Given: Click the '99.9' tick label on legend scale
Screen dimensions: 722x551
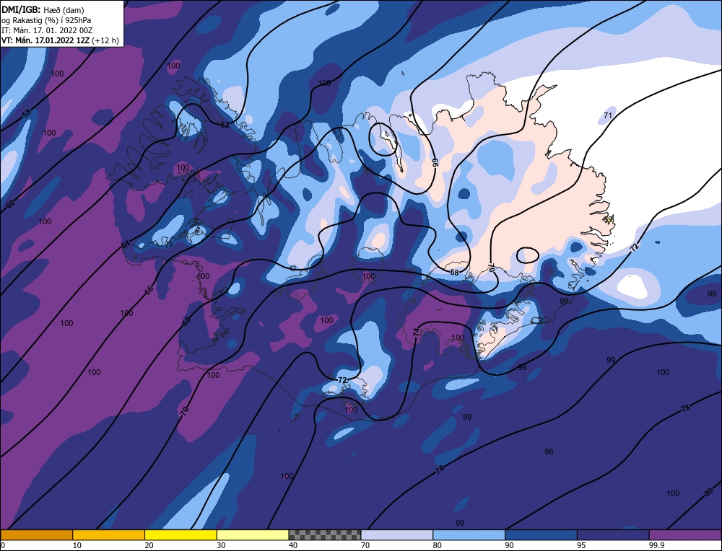Looking at the screenshot, I should tap(656, 545).
